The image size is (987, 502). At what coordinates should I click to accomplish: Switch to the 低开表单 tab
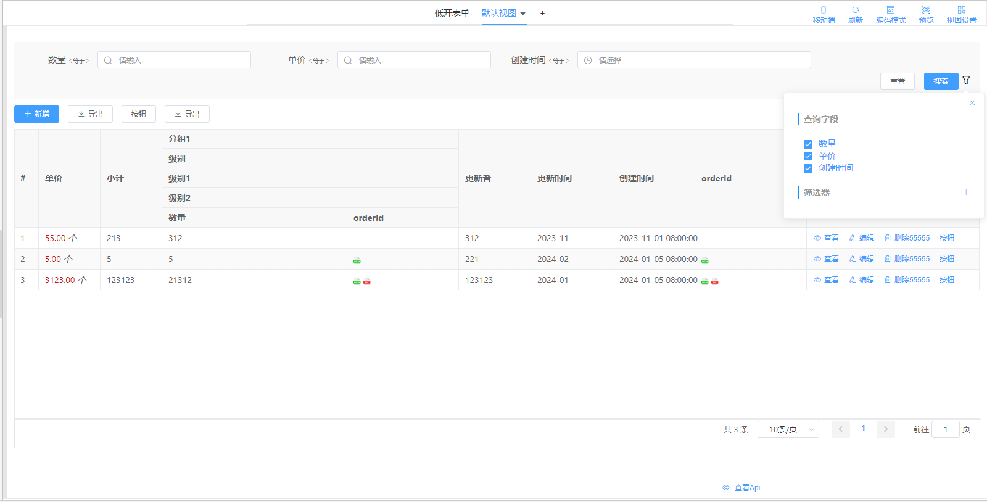tap(452, 13)
